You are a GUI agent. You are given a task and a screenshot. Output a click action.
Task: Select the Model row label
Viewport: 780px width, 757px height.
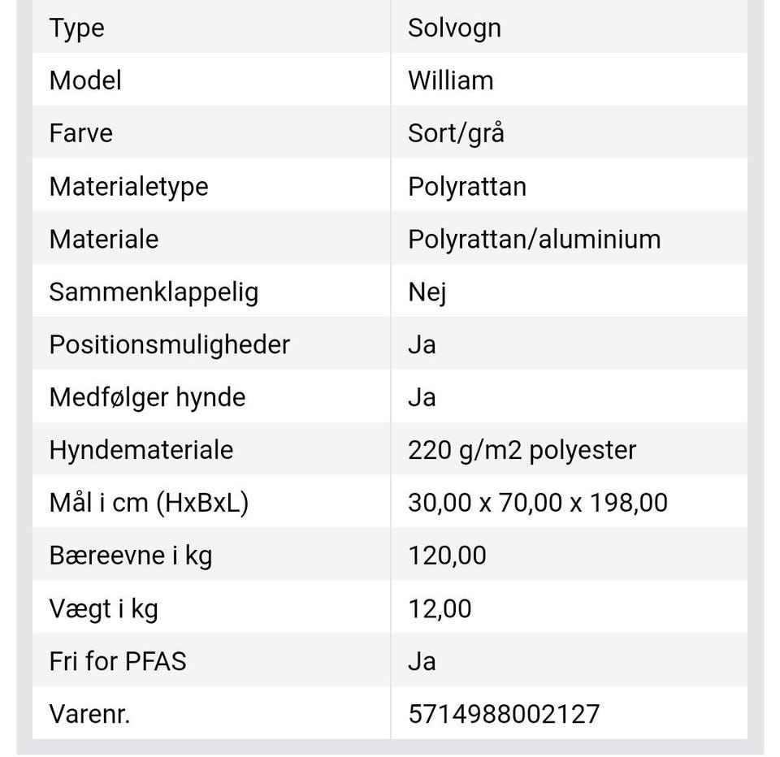(x=85, y=80)
